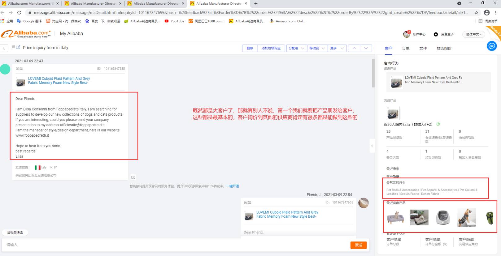Switch to the 订单 tab
The image size is (501, 256).
pos(406,48)
